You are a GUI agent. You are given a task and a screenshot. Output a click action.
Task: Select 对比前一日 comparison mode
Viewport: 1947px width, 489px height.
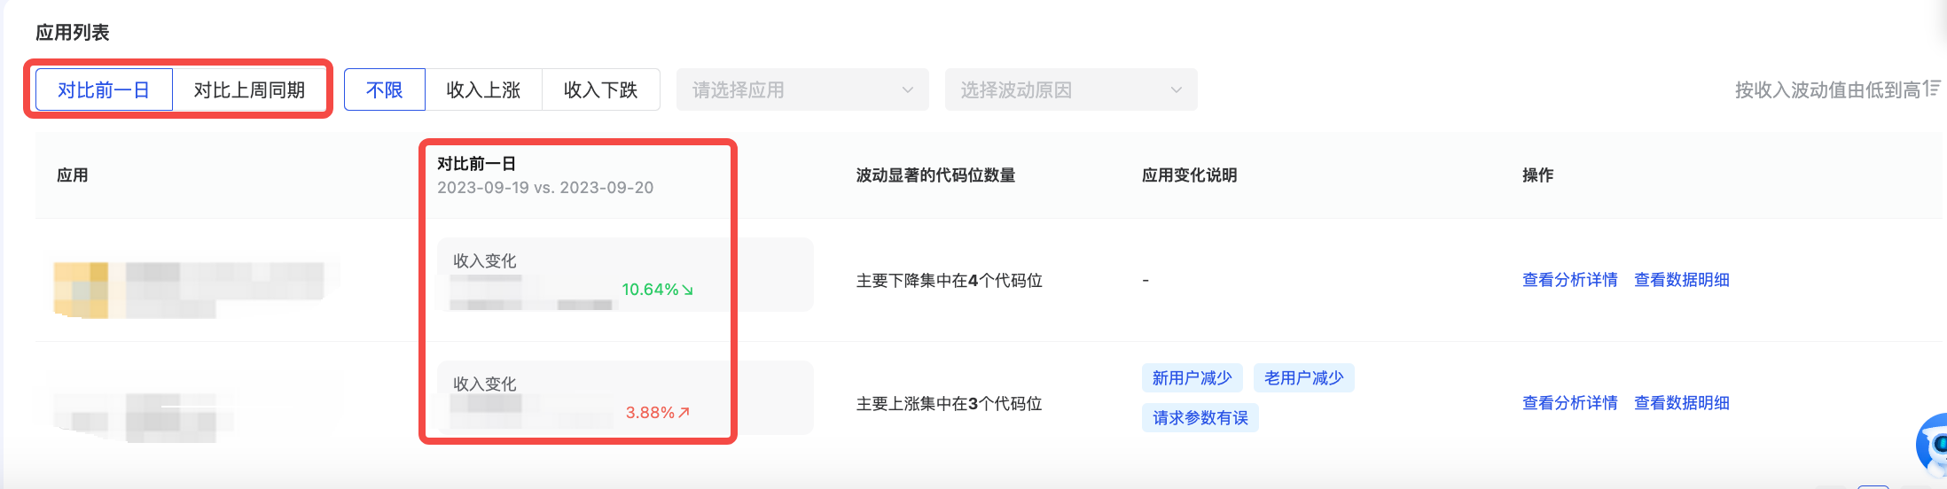point(104,89)
